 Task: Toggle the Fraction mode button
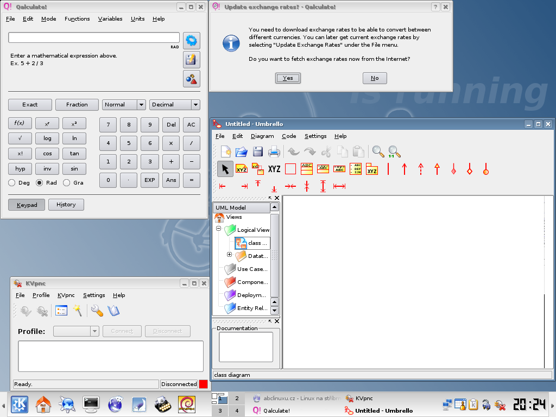77,105
